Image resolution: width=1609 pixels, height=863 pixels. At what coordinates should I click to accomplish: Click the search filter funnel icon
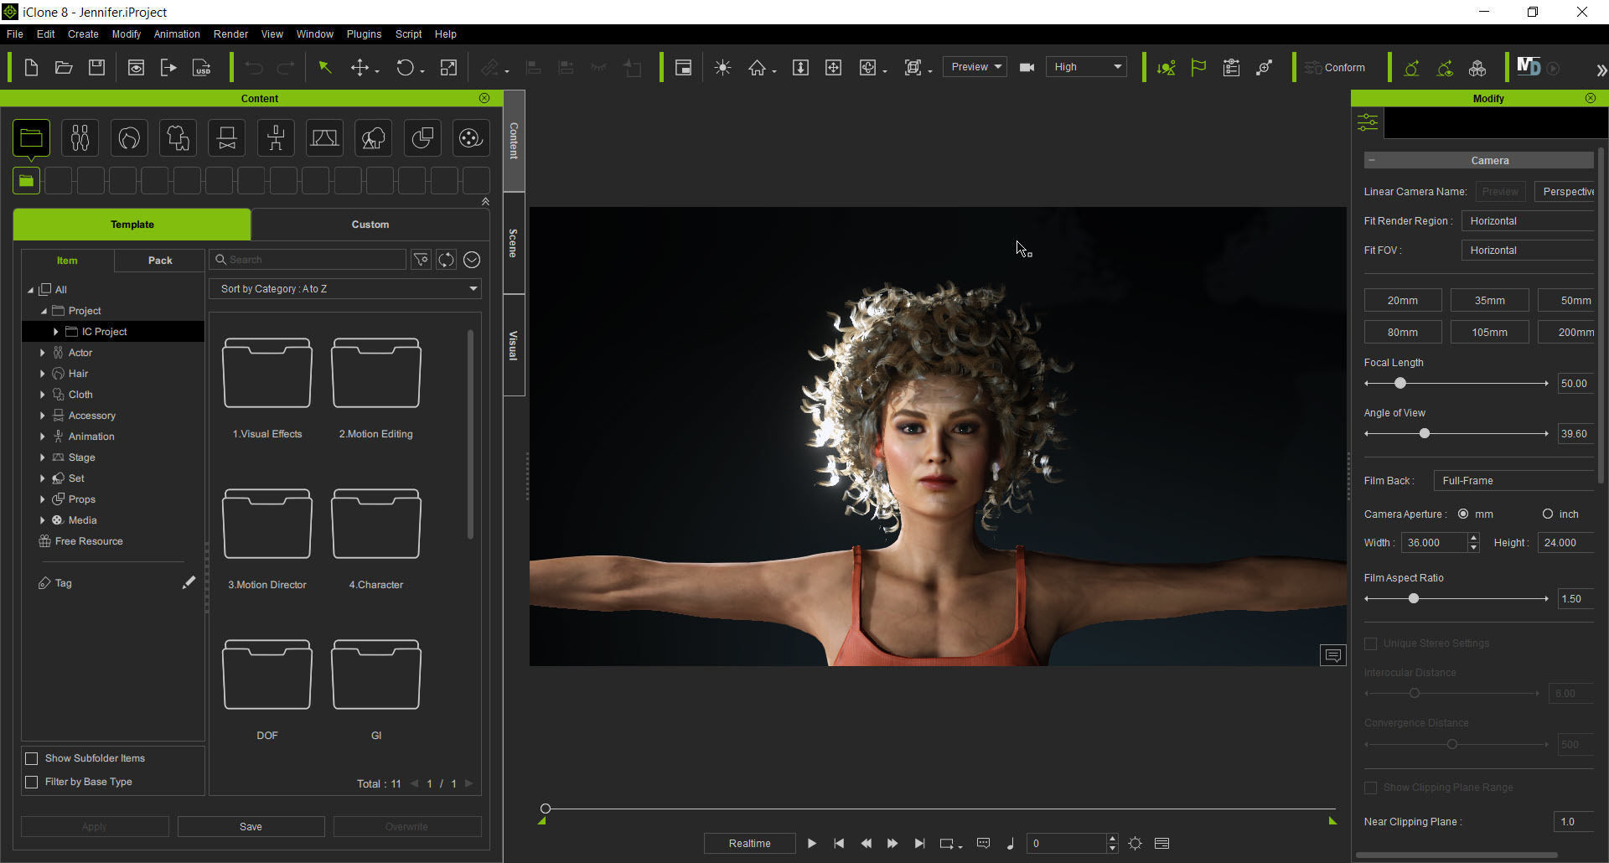(421, 260)
